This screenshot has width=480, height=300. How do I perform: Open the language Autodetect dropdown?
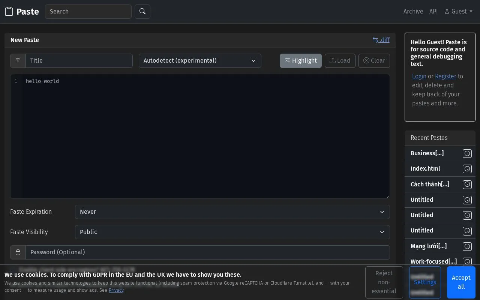200,61
